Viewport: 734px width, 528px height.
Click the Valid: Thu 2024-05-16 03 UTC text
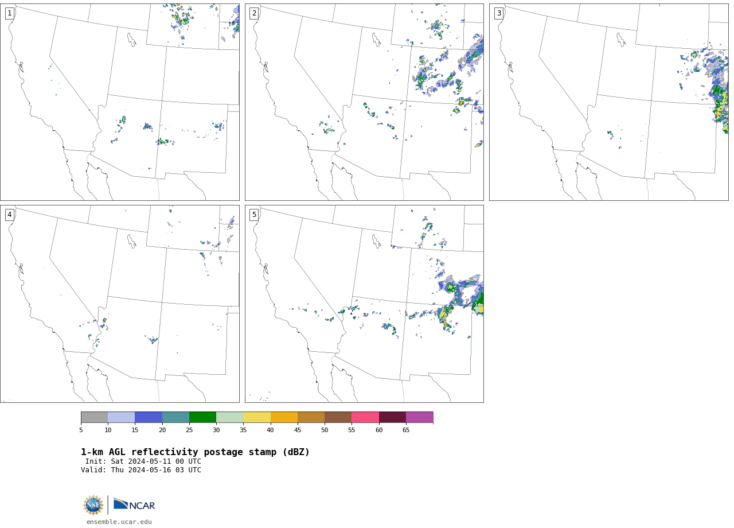[x=141, y=470]
